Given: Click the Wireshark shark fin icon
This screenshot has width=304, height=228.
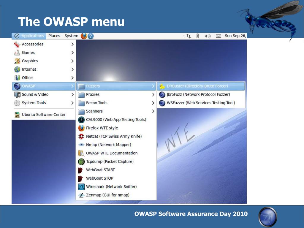Looking at the screenshot, I should click(x=81, y=187).
